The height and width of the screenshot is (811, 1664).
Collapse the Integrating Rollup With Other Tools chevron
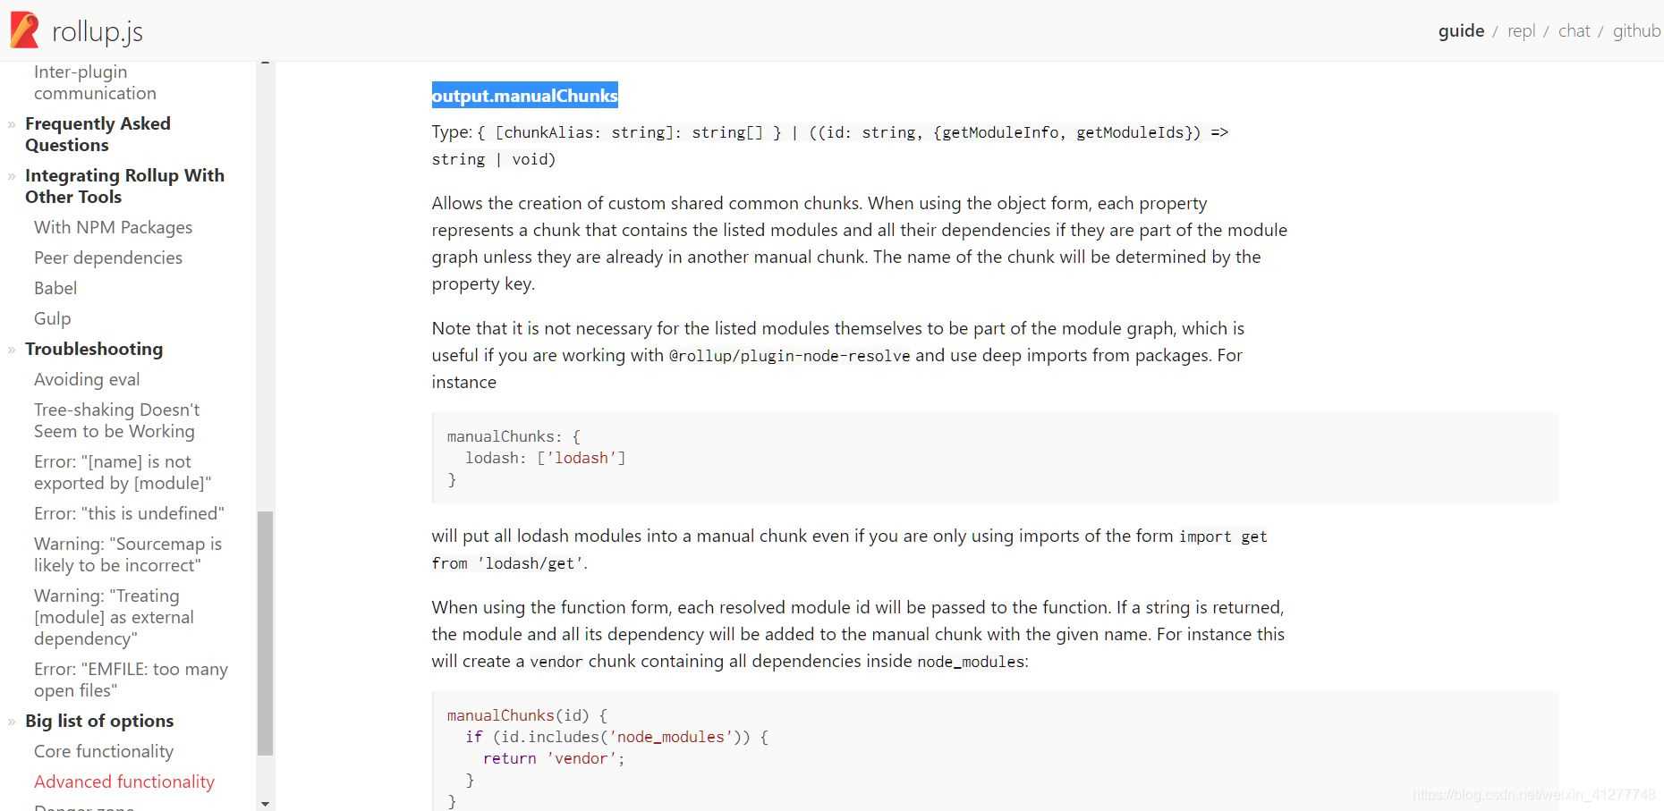[x=12, y=176]
